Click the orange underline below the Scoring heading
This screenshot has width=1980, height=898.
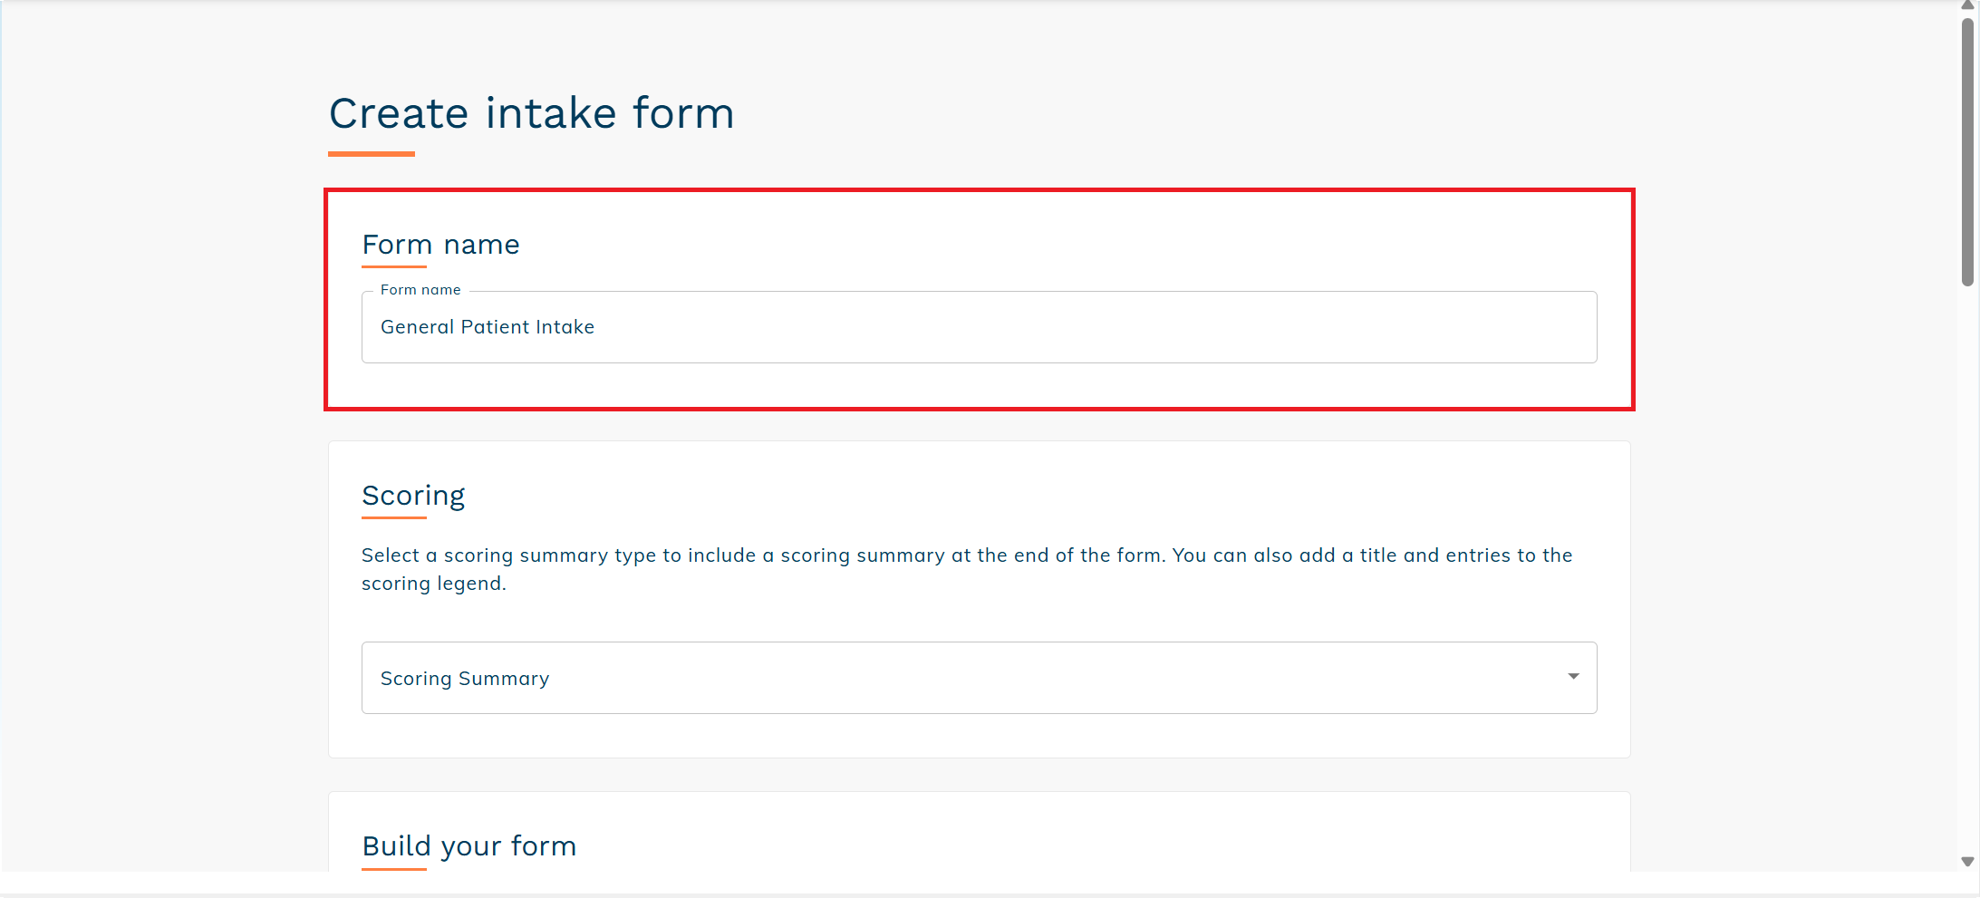click(394, 517)
